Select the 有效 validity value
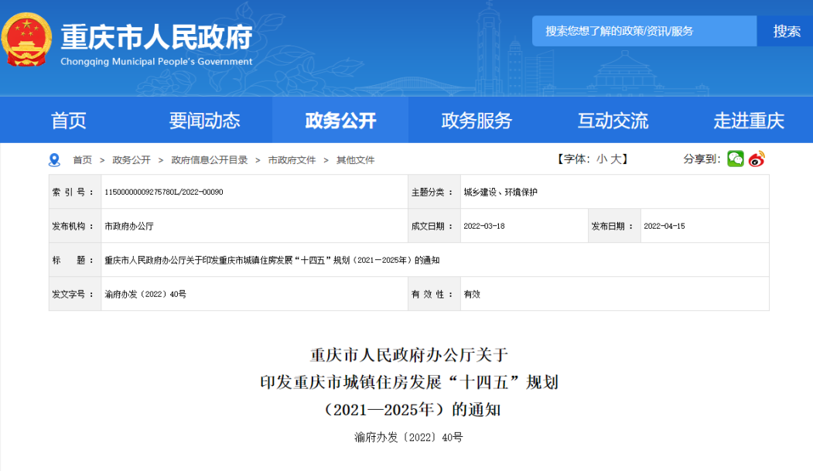 point(472,295)
